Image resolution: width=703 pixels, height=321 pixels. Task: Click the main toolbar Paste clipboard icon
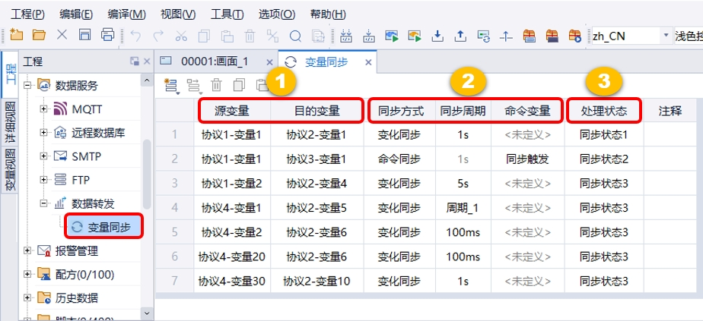tap(227, 36)
